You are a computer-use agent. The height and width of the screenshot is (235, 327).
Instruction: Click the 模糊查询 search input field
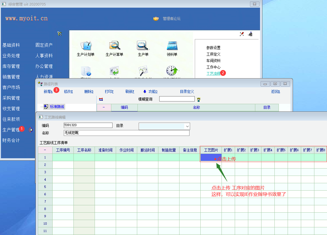tap(177, 99)
